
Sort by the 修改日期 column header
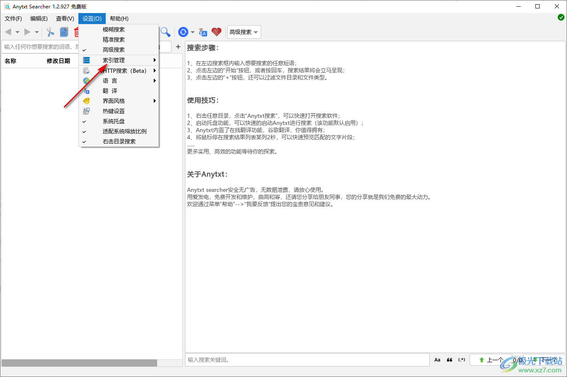[58, 61]
